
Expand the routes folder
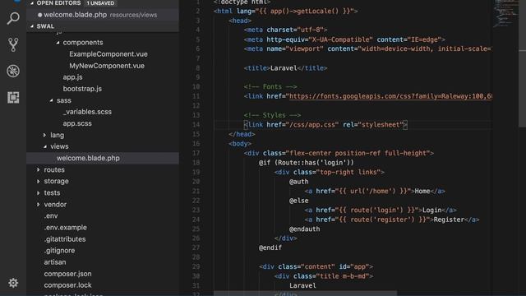(39, 170)
